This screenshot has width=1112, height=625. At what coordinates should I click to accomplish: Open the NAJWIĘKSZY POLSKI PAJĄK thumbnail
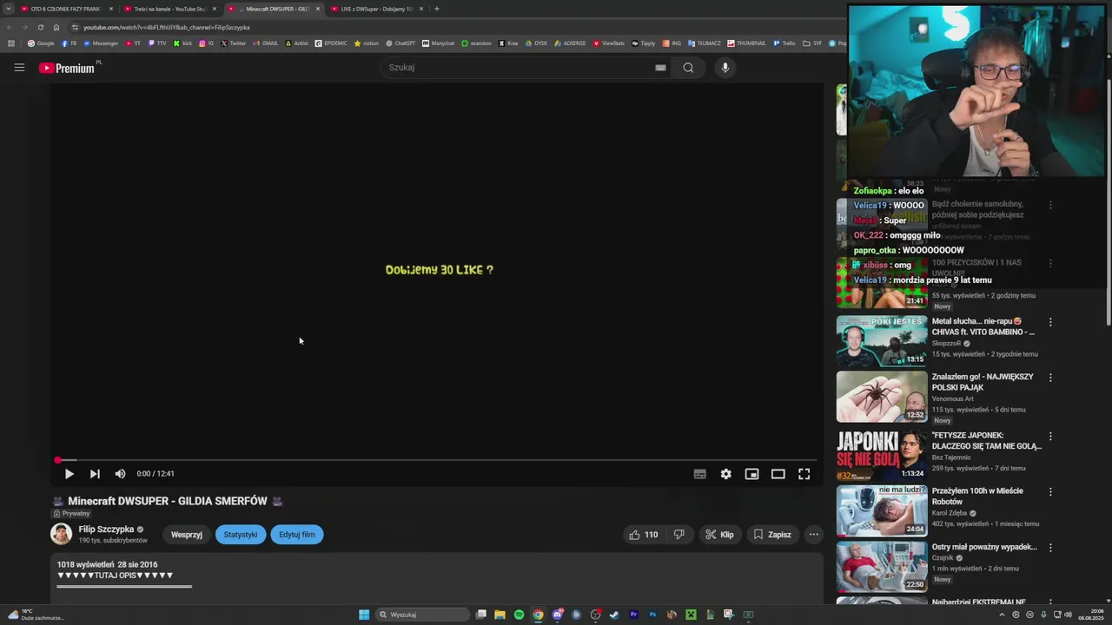pyautogui.click(x=882, y=397)
